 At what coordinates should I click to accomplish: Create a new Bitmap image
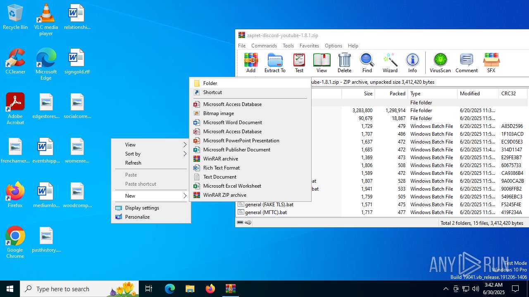tap(250, 113)
